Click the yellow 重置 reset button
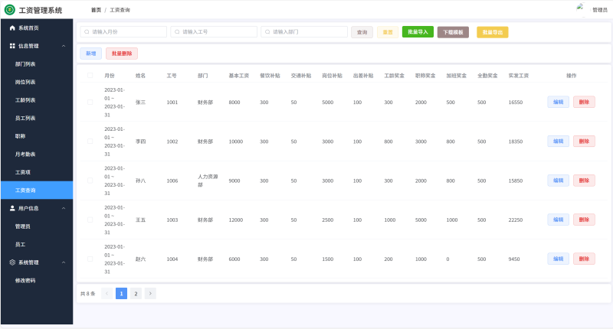613x329 pixels. click(388, 32)
